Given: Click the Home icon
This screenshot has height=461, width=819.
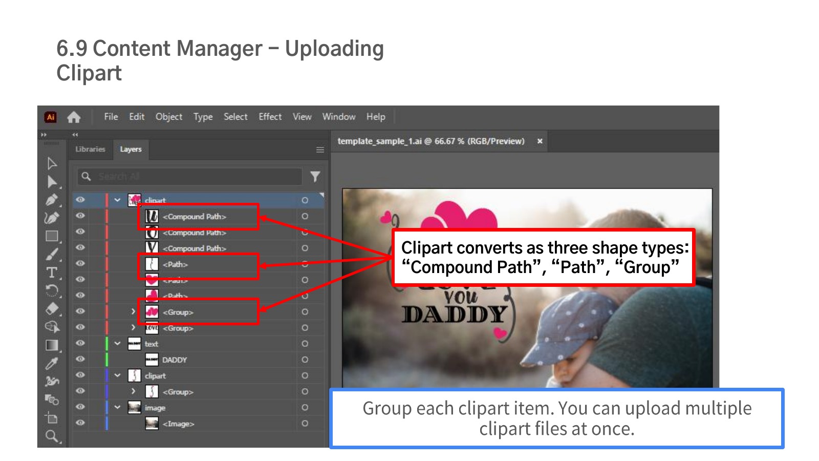Looking at the screenshot, I should [x=74, y=117].
